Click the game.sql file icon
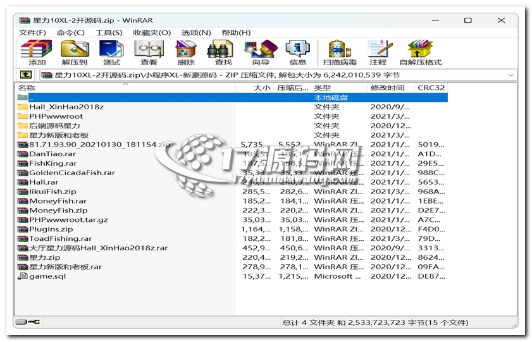532x342 pixels. [23, 276]
